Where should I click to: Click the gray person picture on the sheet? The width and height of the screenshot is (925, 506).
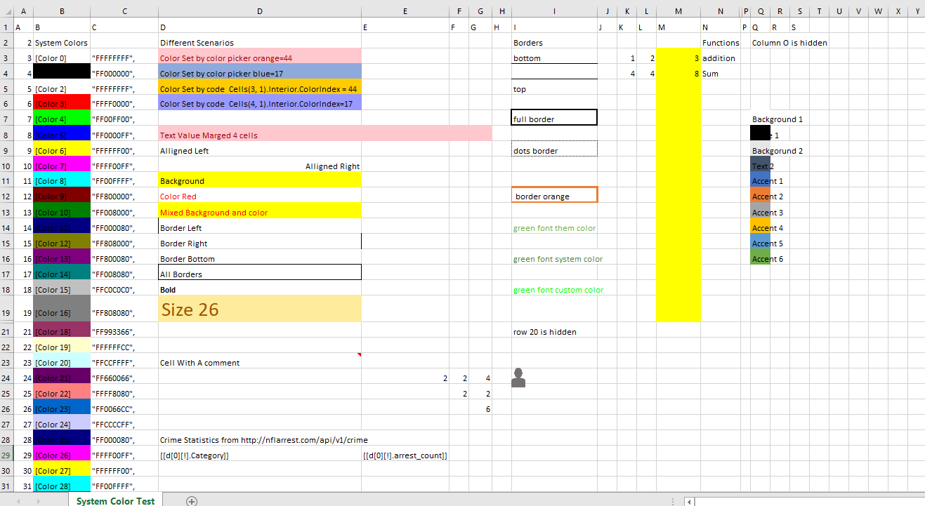[x=518, y=378]
